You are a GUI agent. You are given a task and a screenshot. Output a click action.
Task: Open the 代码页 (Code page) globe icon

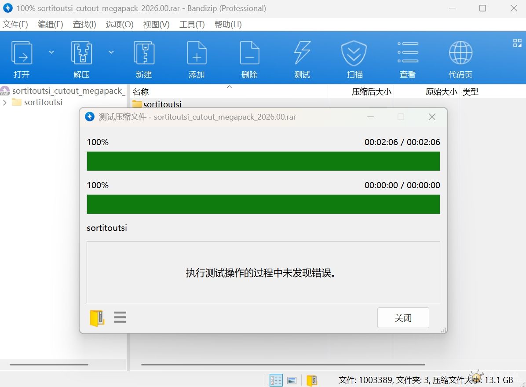[x=460, y=53]
